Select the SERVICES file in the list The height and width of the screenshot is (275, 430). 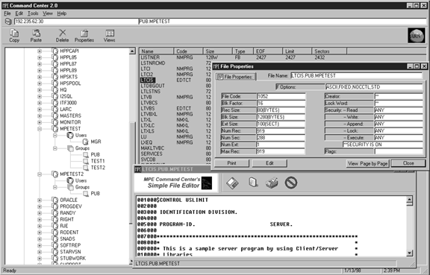[152, 154]
